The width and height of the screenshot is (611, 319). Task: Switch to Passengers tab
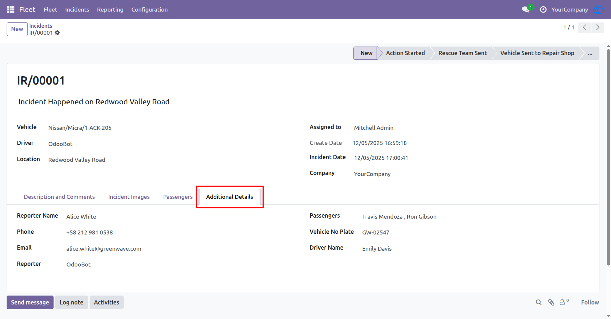[x=178, y=197]
